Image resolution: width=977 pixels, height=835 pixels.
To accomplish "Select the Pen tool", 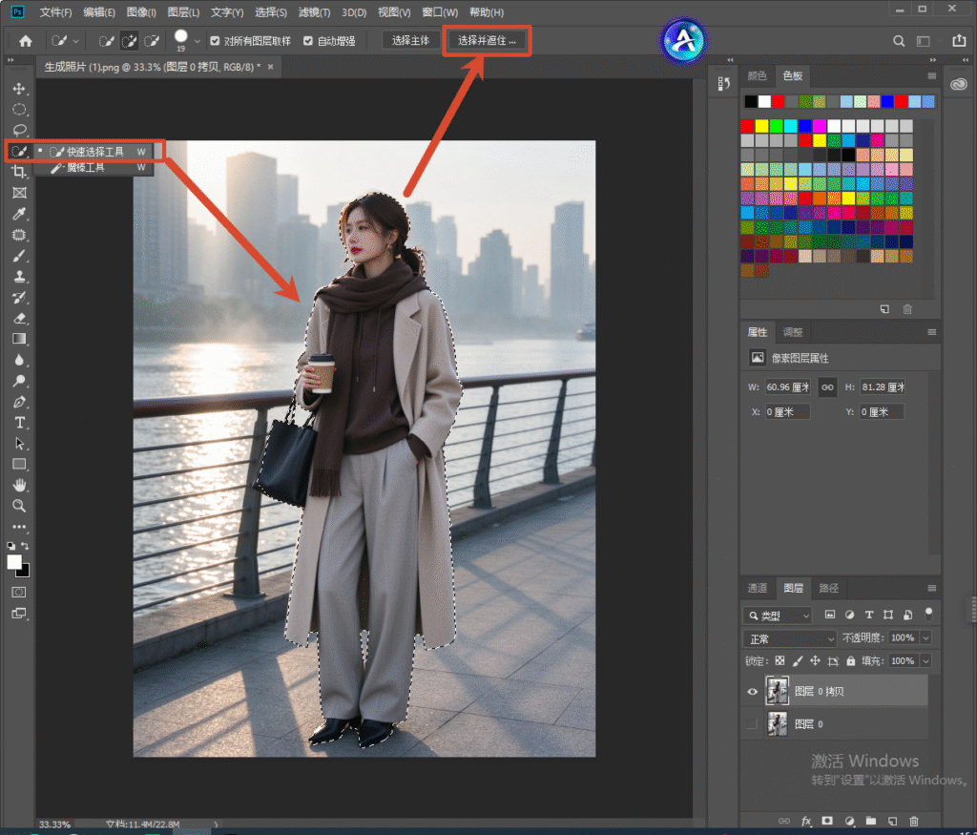I will click(19, 402).
